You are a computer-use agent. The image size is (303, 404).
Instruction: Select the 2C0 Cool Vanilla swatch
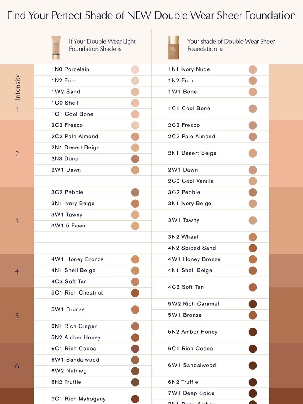[x=253, y=181]
